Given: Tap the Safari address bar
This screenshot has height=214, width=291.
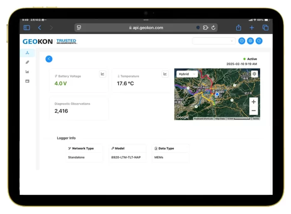Looking at the screenshot, I should (145, 28).
